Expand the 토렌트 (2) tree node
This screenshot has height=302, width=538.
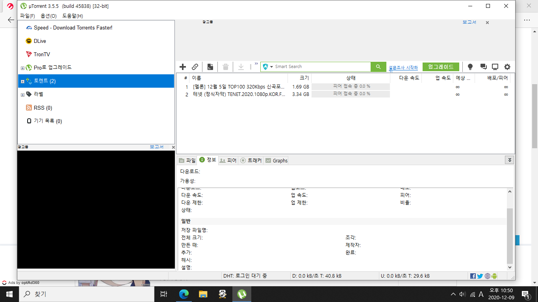coord(22,81)
